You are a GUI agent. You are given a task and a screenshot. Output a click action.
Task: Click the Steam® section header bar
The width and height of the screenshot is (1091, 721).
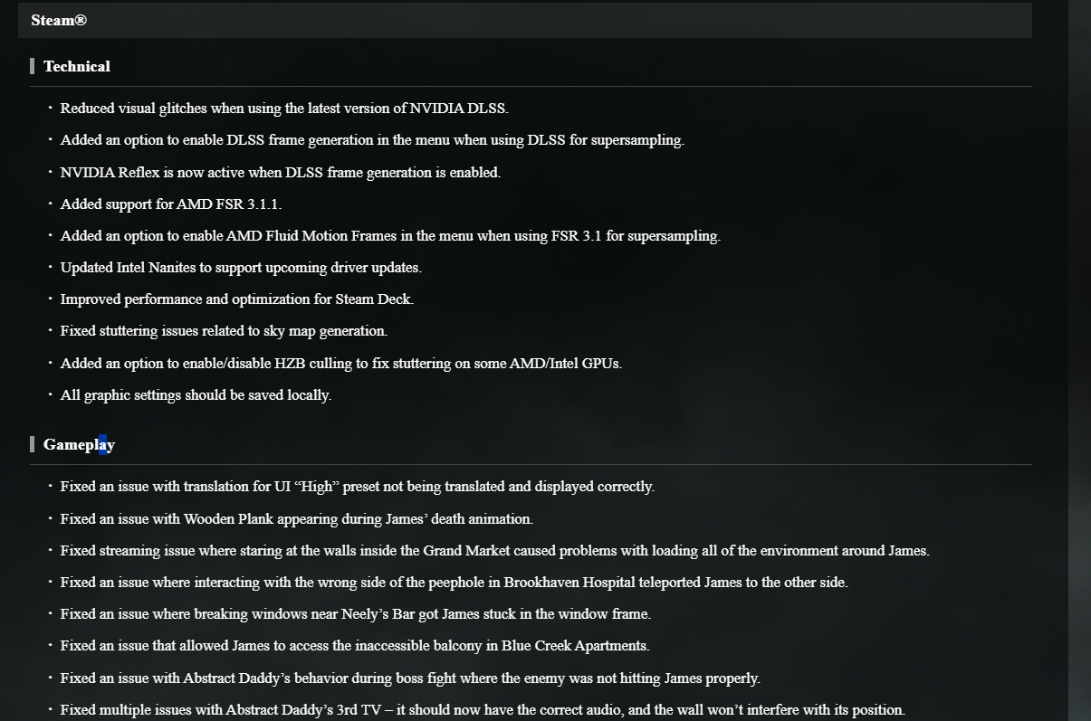pyautogui.click(x=524, y=20)
